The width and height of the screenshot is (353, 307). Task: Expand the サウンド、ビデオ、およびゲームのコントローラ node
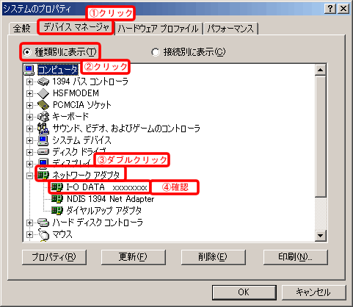pos(29,129)
